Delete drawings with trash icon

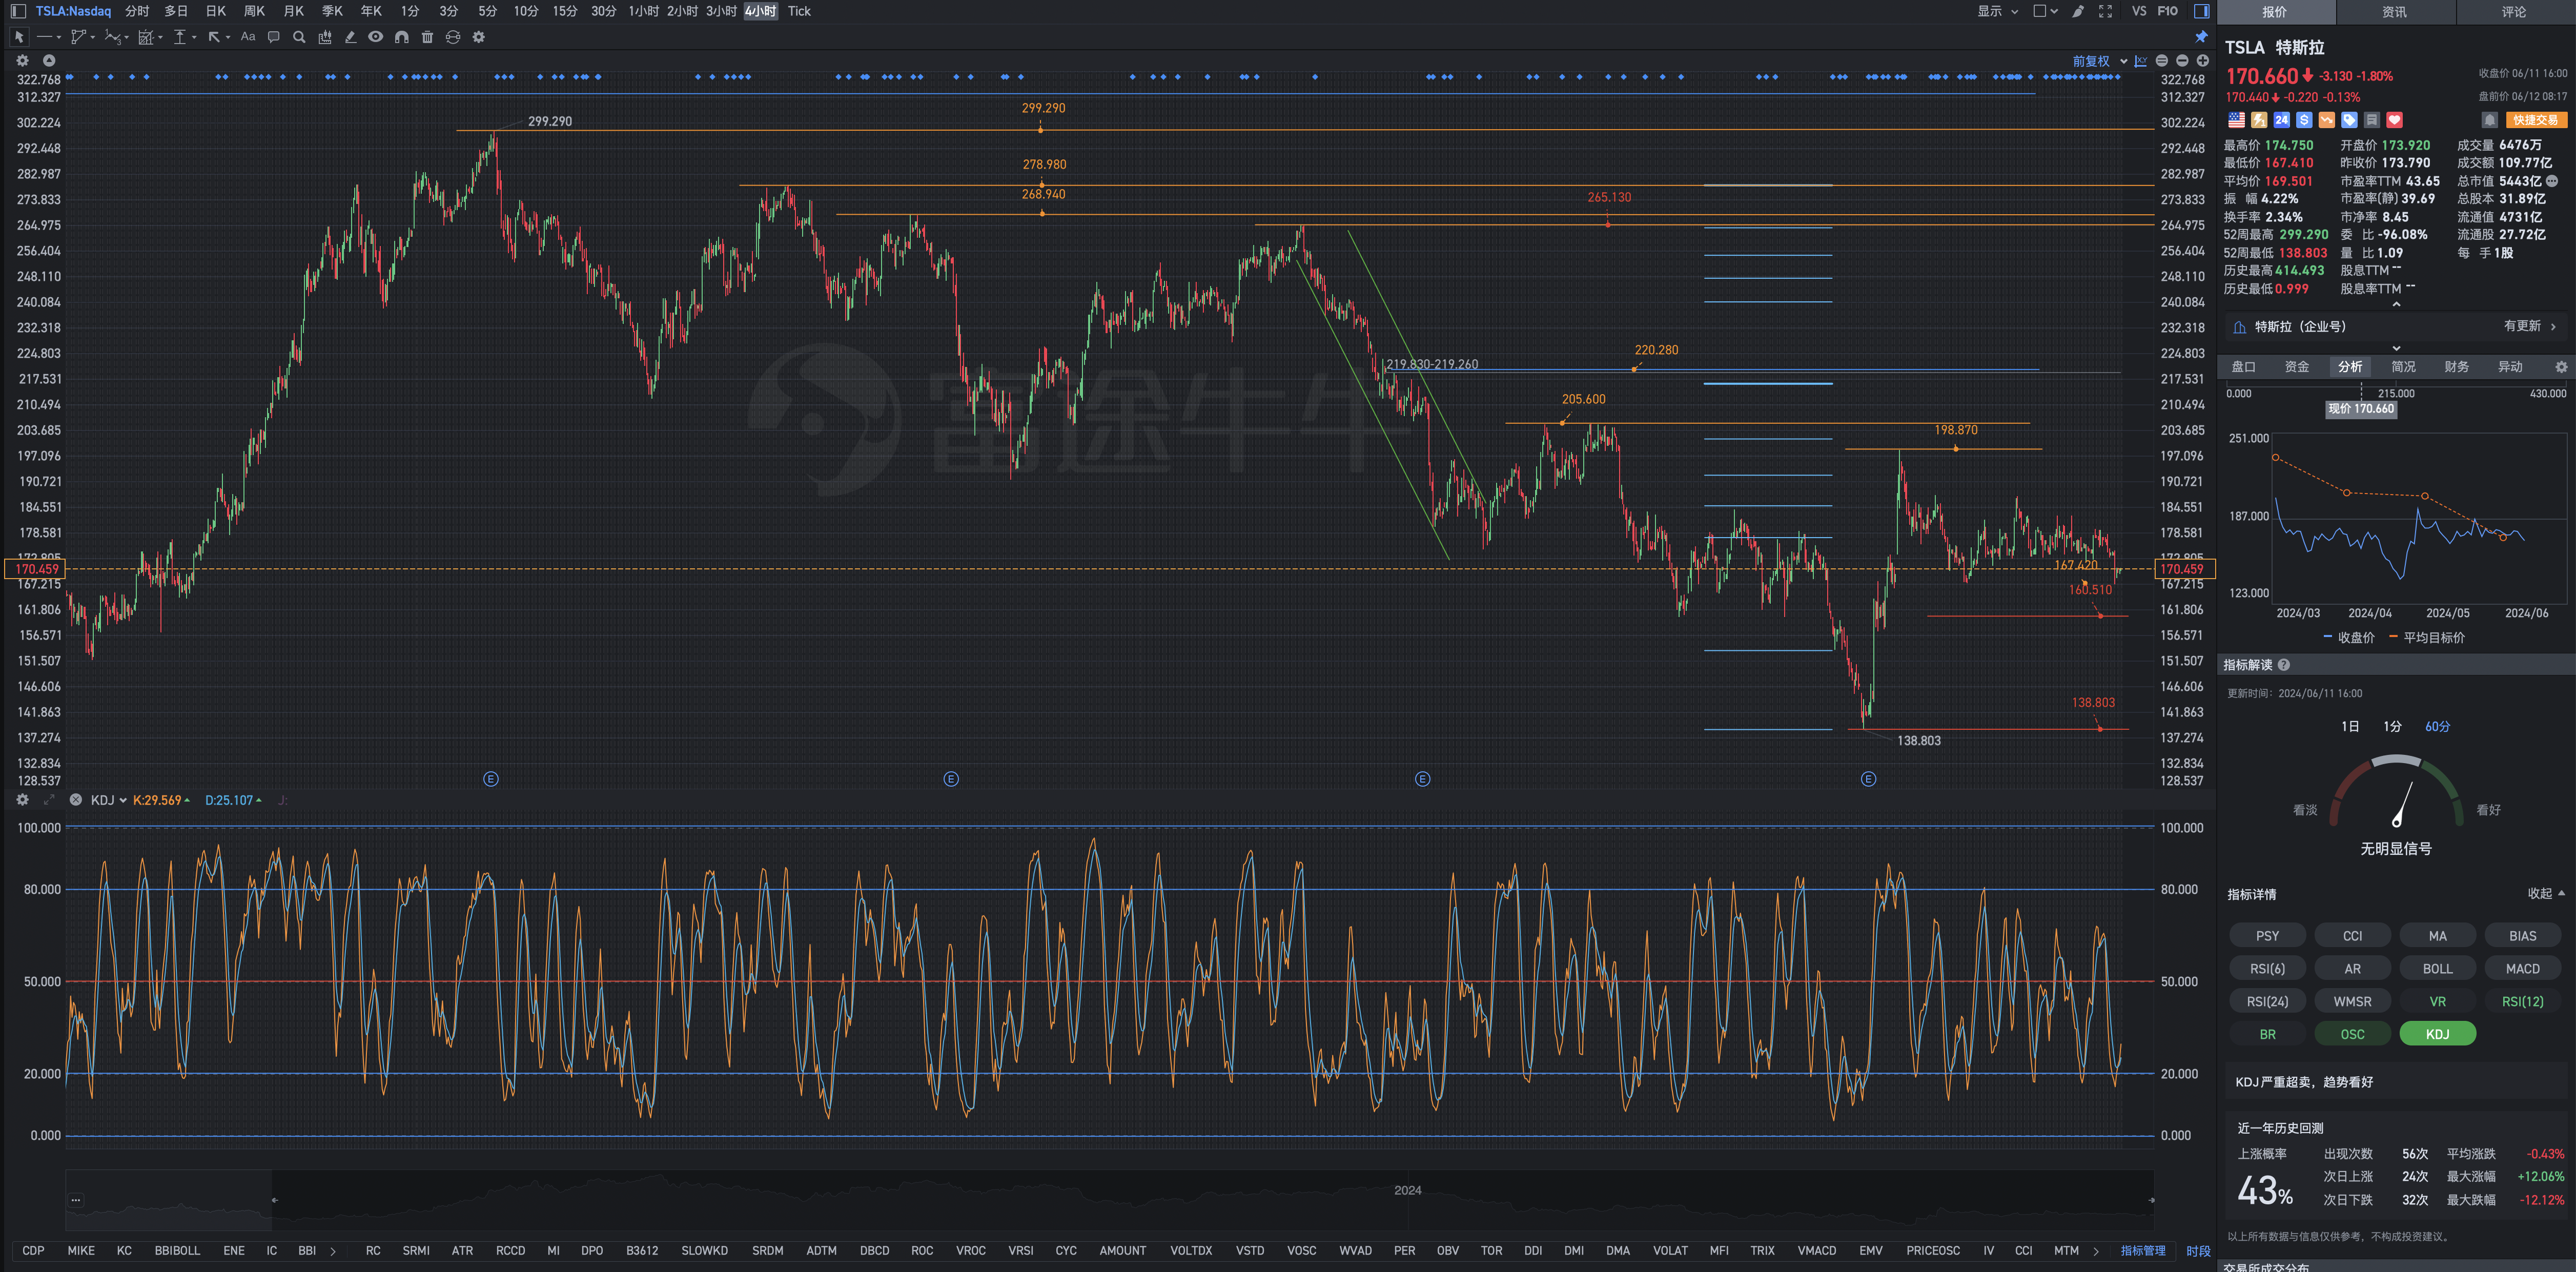coord(427,37)
